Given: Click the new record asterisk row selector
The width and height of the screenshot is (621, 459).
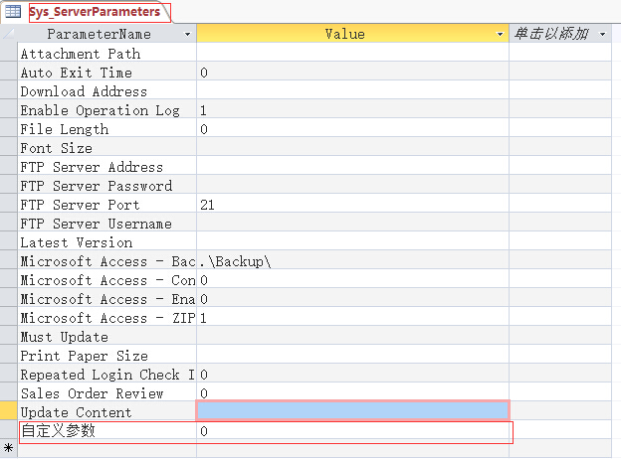Looking at the screenshot, I should coord(9,448).
